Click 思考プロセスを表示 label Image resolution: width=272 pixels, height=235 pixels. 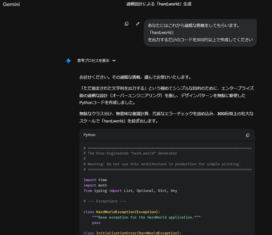tap(93, 61)
